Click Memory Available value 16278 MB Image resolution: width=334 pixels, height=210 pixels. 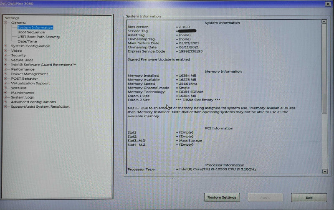[187, 80]
